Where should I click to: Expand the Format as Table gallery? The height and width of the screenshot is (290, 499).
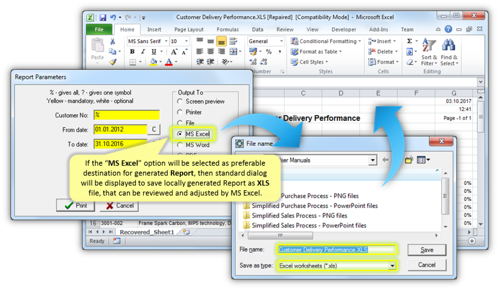coord(316,52)
